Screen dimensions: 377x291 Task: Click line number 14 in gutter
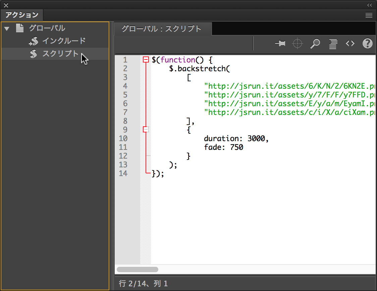pos(123,173)
